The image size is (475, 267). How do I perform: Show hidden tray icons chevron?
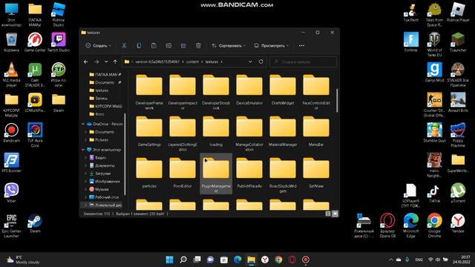tap(391, 260)
